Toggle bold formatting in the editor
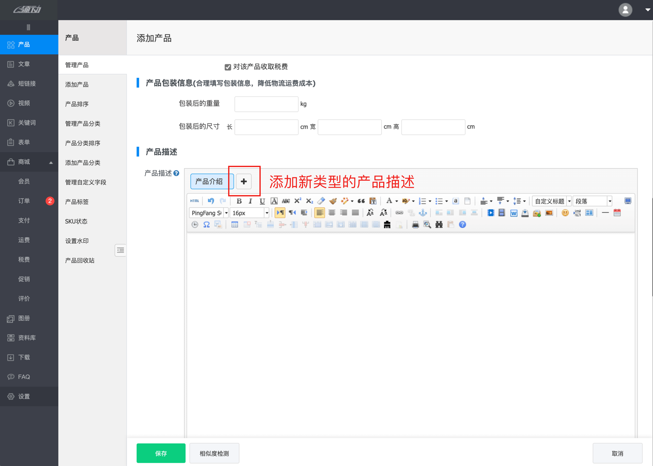 tap(239, 201)
